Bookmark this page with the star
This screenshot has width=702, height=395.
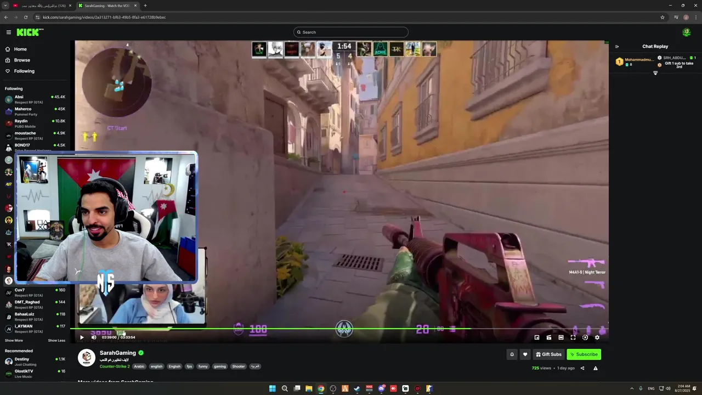click(663, 17)
